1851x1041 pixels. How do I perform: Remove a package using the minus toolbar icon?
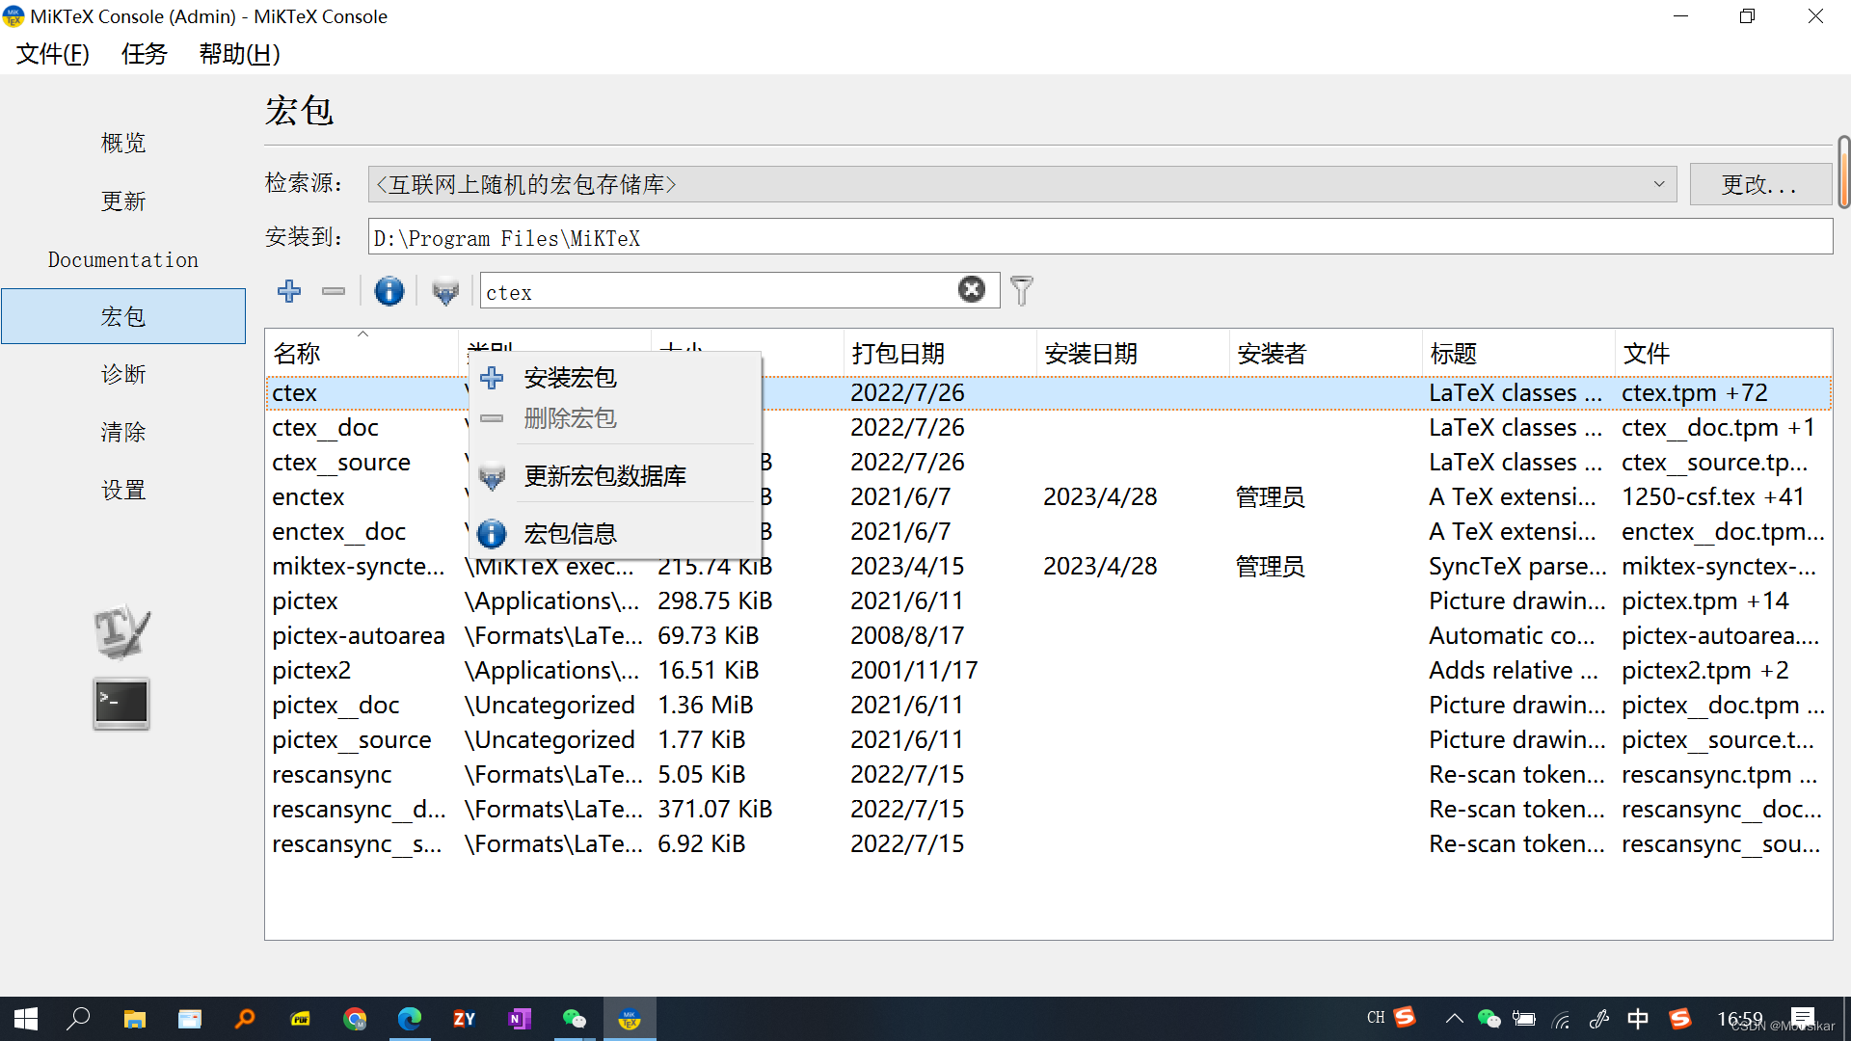333,291
